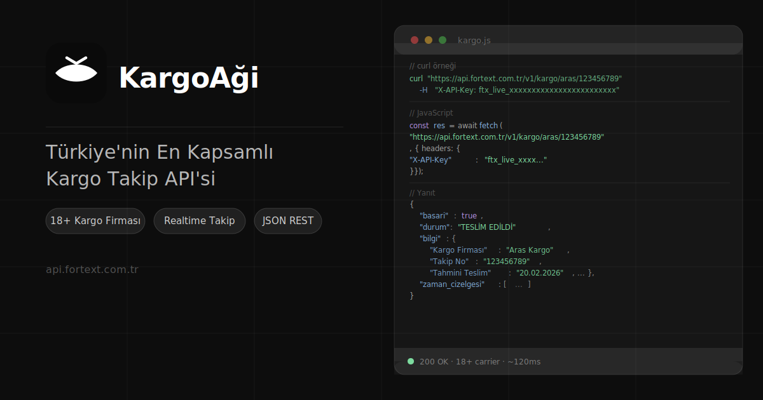
Task: Click the green status indicator beside 200 OK
Action: coord(411,361)
